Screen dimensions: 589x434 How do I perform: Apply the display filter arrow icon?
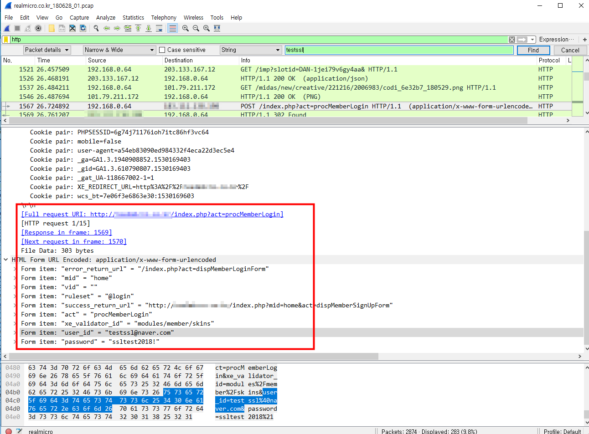pos(522,40)
